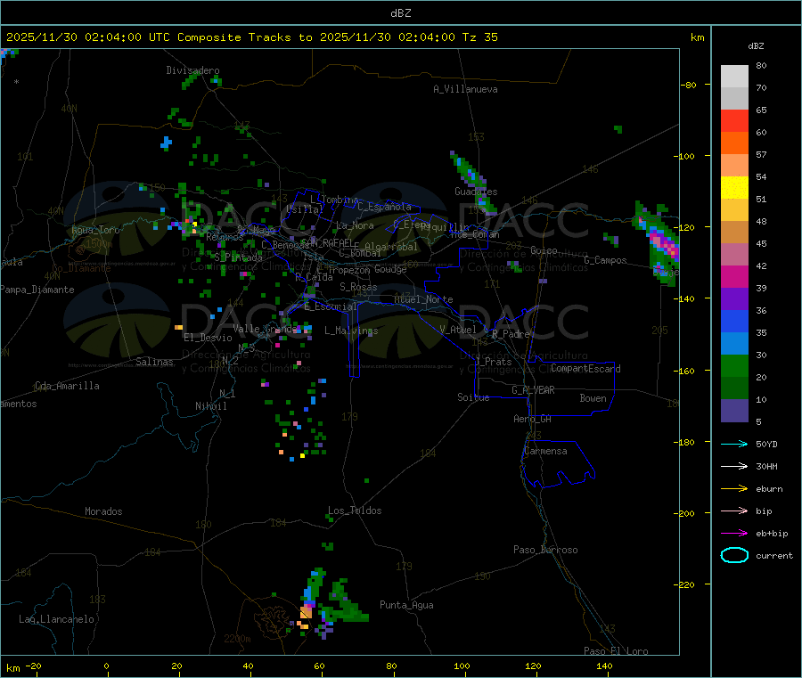Click the 'CompantEscard' map label
This screenshot has height=678, width=802.
(x=585, y=368)
